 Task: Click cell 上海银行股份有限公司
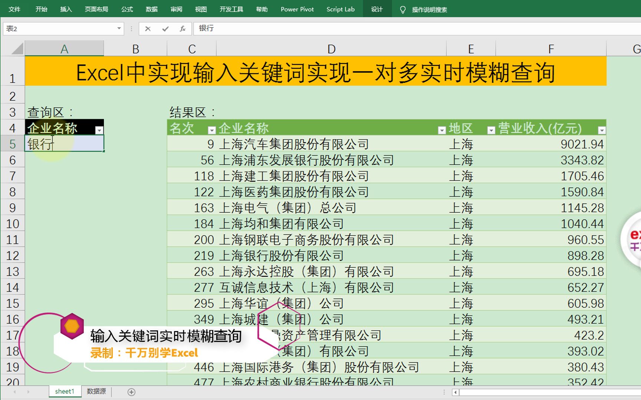point(331,255)
